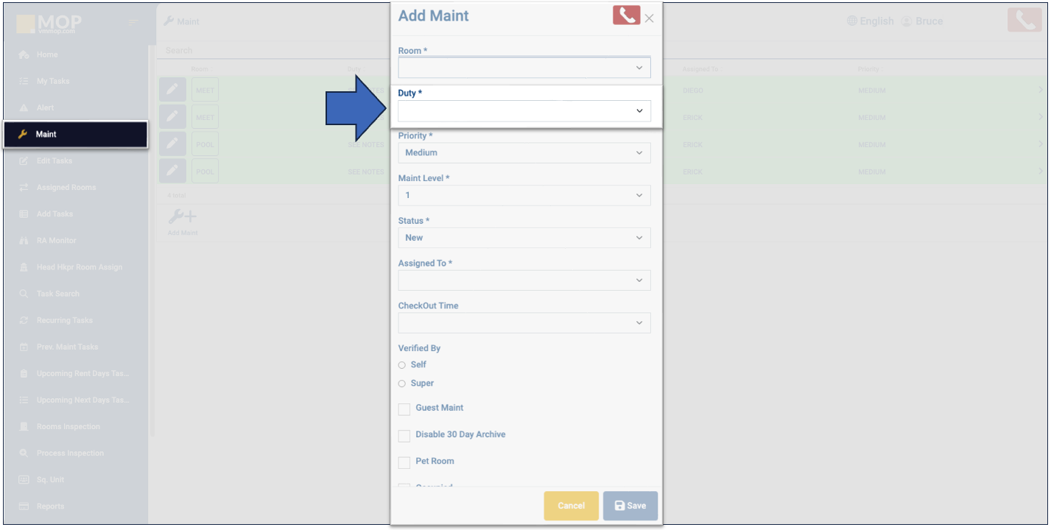Select the Self radio button
Viewport: 1051px width, 530px height.
pyautogui.click(x=402, y=365)
